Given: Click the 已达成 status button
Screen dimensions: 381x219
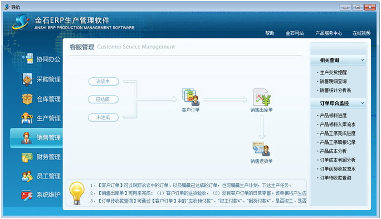Looking at the screenshot, I should pyautogui.click(x=103, y=99).
